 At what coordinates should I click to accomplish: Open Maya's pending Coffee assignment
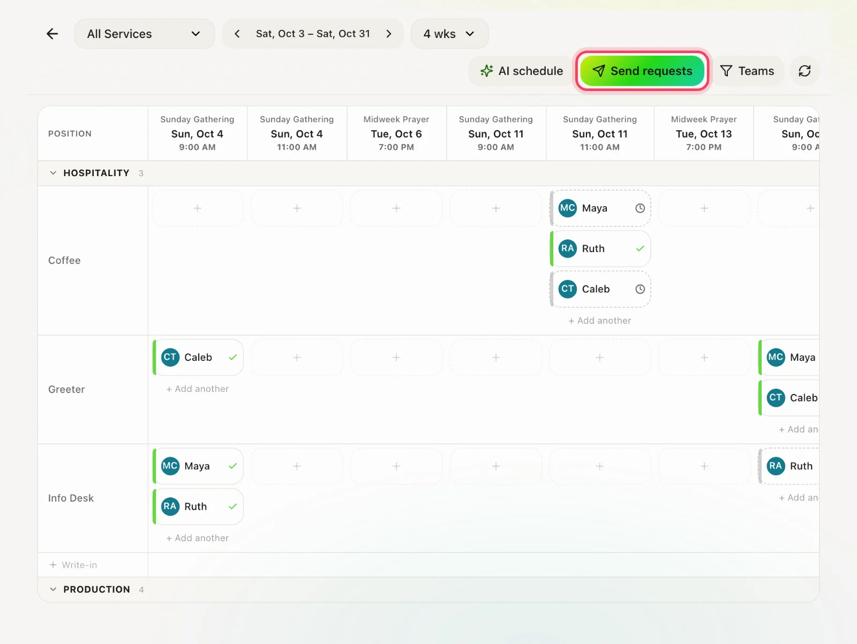click(x=600, y=208)
